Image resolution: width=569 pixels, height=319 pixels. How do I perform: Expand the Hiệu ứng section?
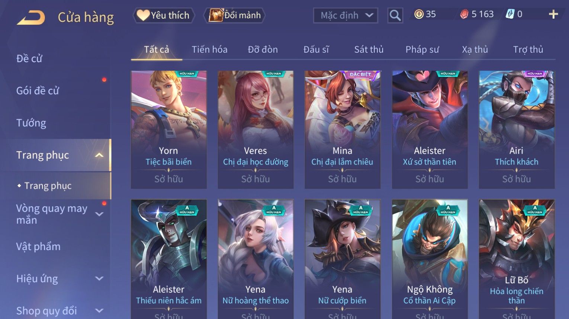click(x=99, y=278)
